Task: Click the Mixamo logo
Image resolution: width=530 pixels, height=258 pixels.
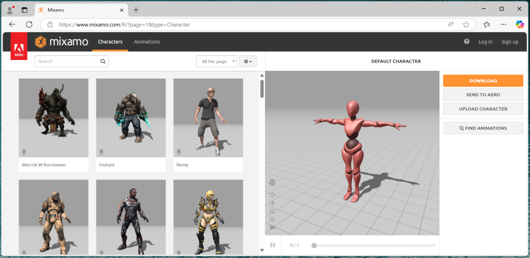Action: [62, 42]
